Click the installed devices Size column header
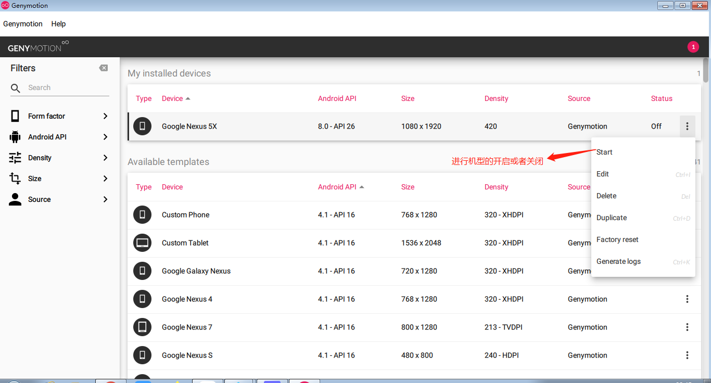Viewport: 711px width, 383px height. click(408, 98)
